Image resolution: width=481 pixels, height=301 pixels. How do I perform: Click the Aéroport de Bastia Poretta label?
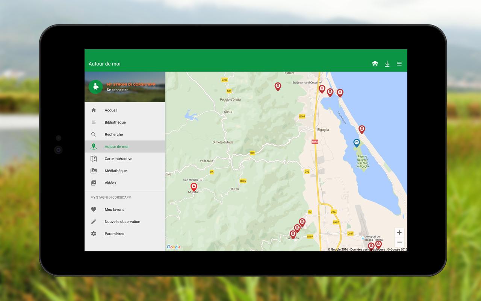coord(374,238)
